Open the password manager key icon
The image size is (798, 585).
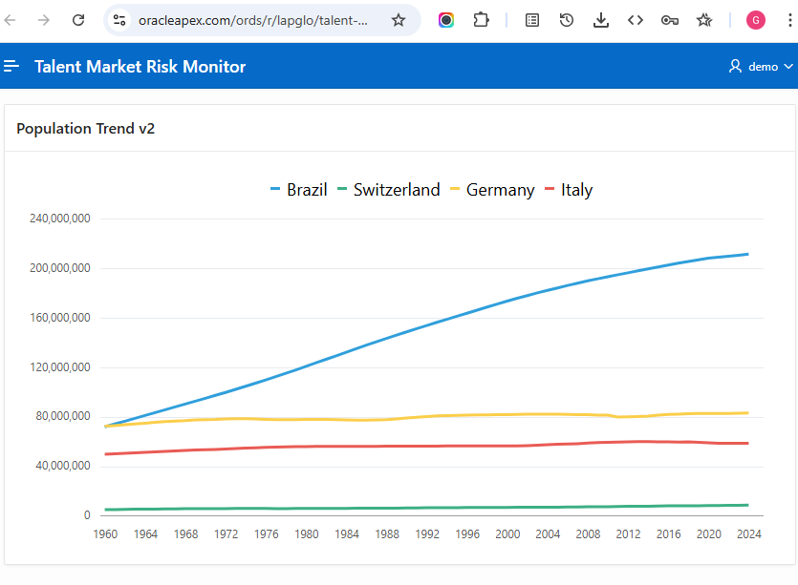[670, 19]
